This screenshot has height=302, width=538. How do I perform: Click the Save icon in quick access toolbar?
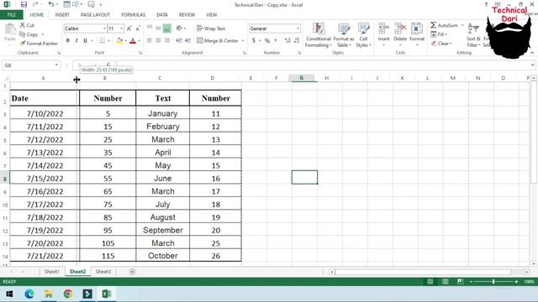pos(24,4)
